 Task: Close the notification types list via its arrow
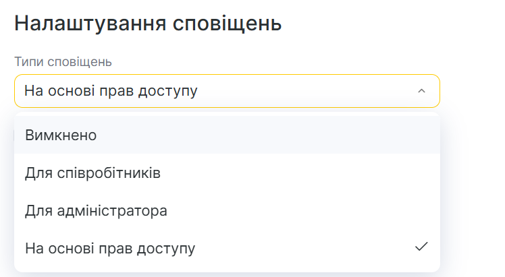[x=421, y=91]
